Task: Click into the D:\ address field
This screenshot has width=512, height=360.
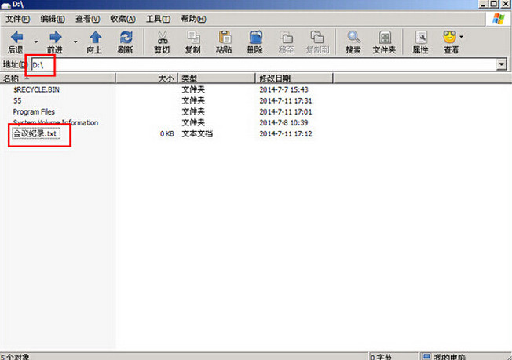Action: [x=264, y=64]
